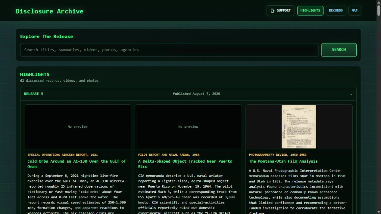Open the Records tab

(336, 11)
